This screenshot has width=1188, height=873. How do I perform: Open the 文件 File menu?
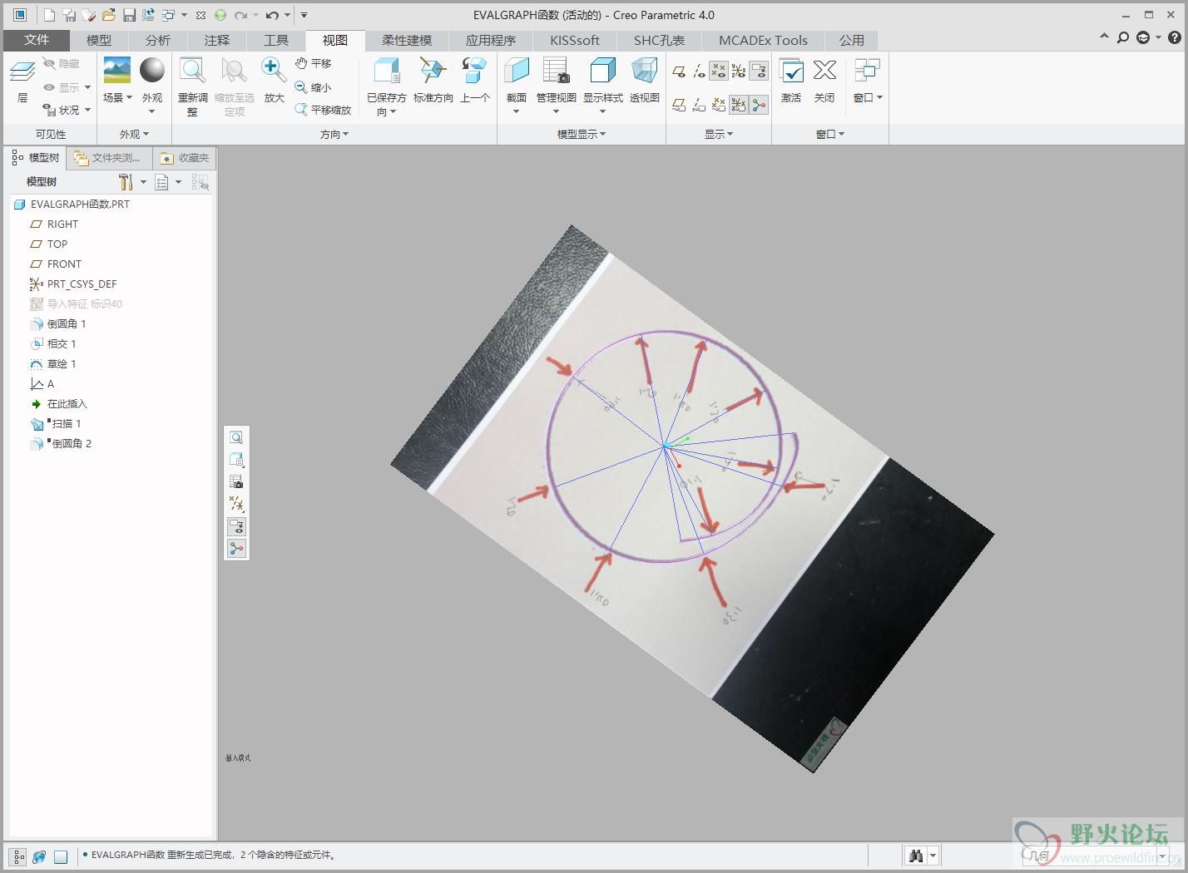37,40
